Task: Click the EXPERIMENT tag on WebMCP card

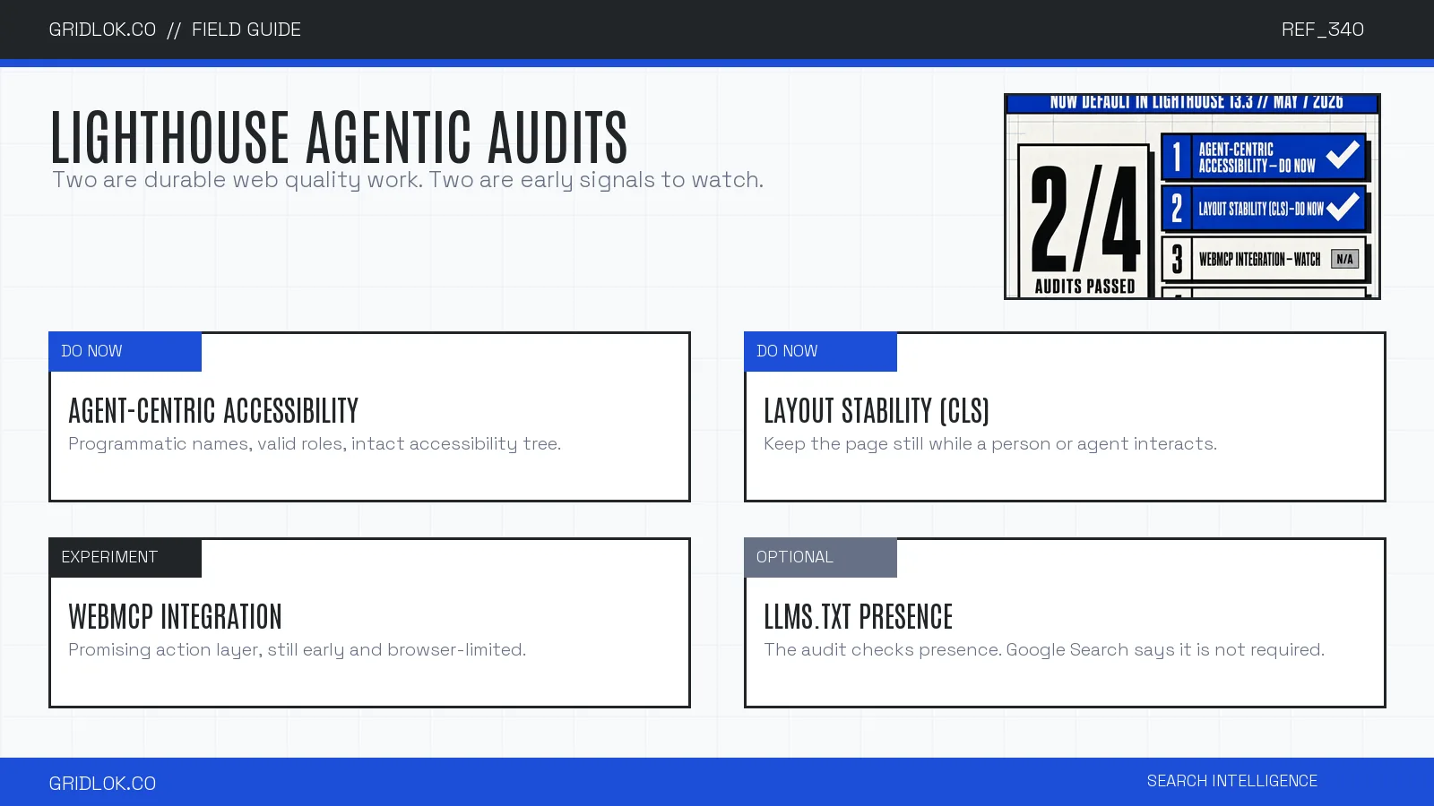Action: [x=125, y=557]
